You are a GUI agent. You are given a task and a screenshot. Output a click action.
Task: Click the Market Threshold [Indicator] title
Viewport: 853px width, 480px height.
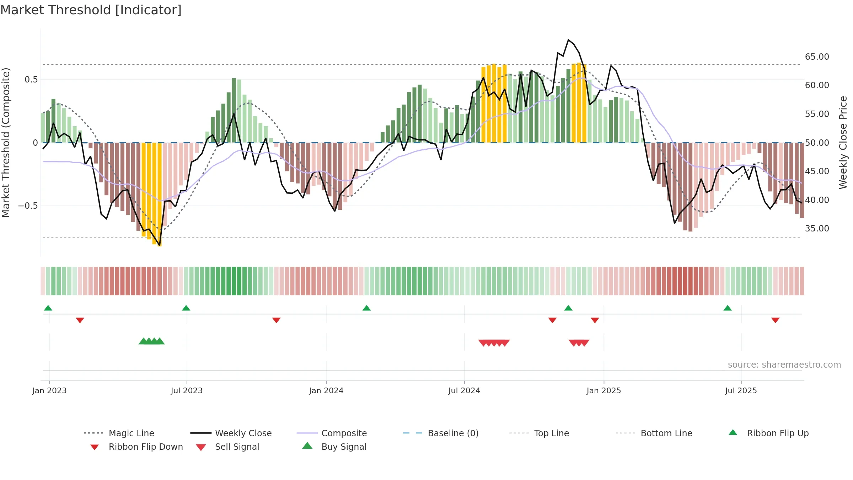tap(91, 10)
